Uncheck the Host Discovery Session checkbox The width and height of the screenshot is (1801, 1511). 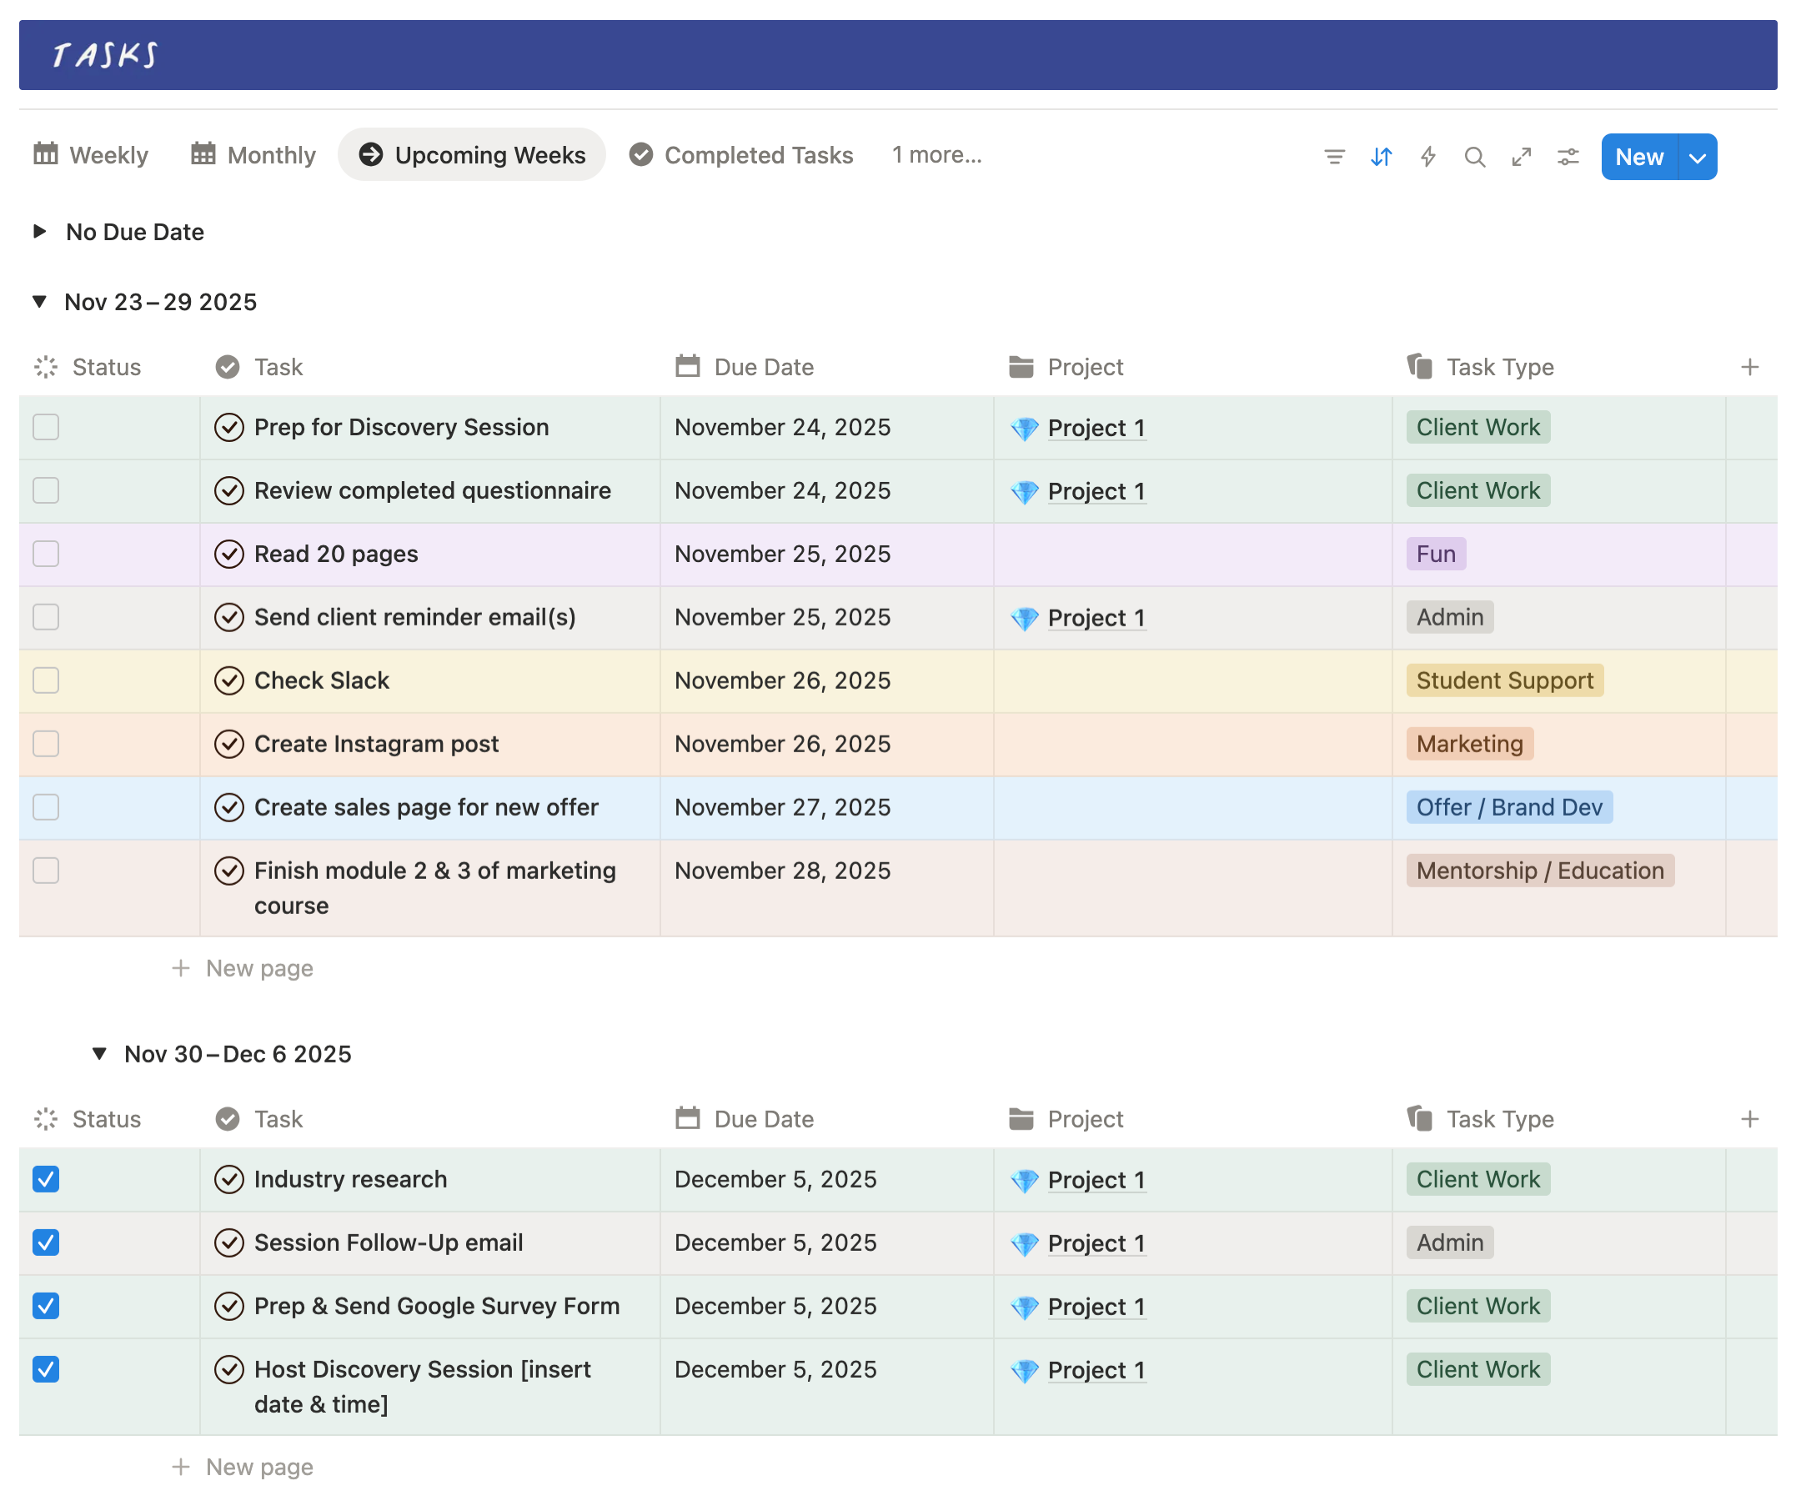coord(46,1370)
